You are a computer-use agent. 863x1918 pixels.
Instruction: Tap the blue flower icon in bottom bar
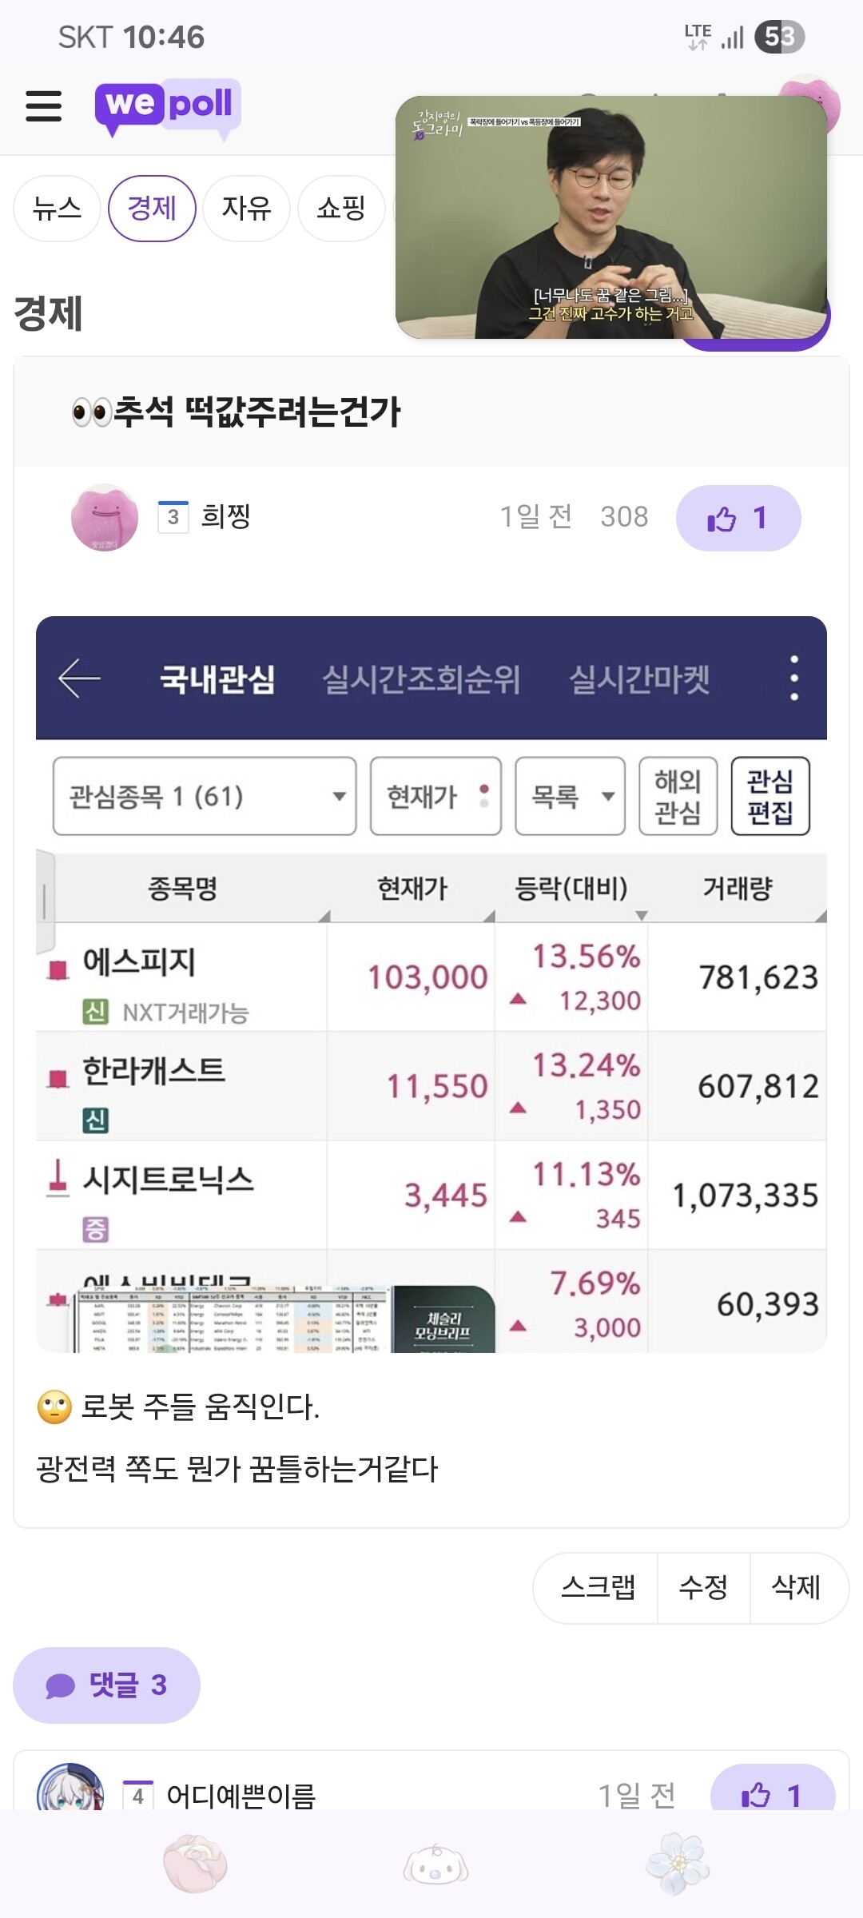coord(678,1864)
